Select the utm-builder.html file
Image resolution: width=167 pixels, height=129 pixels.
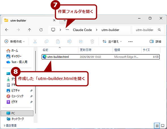101,57
